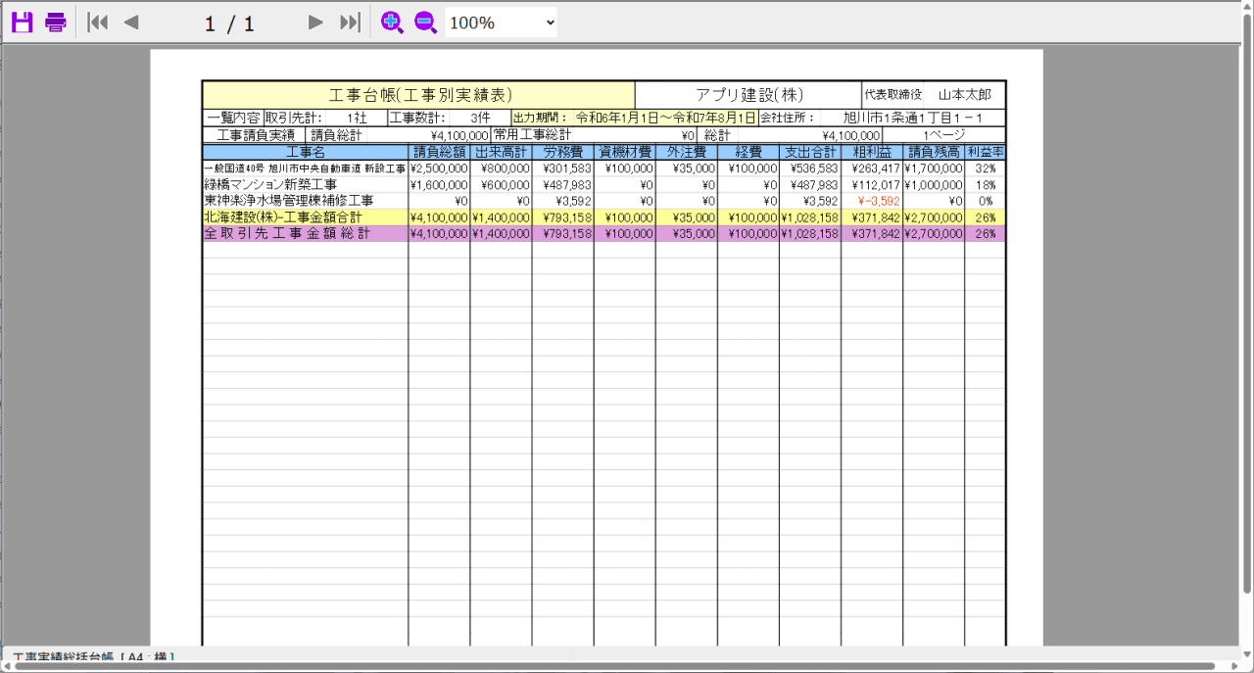The image size is (1254, 673).
Task: Click the ¥1,700,000 contract balance
Action: [933, 168]
